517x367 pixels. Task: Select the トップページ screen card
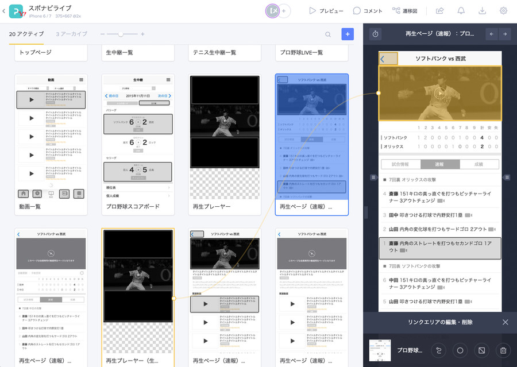tap(51, 53)
